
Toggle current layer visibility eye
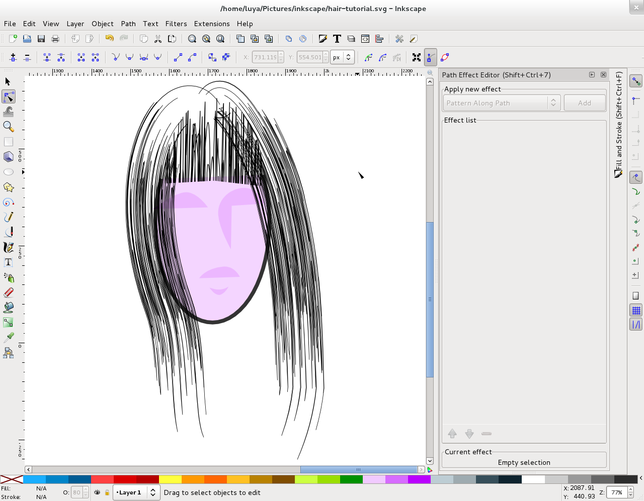click(x=97, y=492)
